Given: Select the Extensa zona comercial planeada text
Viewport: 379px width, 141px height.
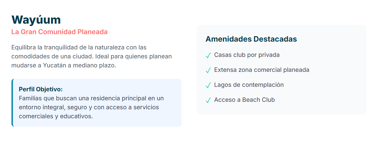Looking at the screenshot, I should (262, 70).
